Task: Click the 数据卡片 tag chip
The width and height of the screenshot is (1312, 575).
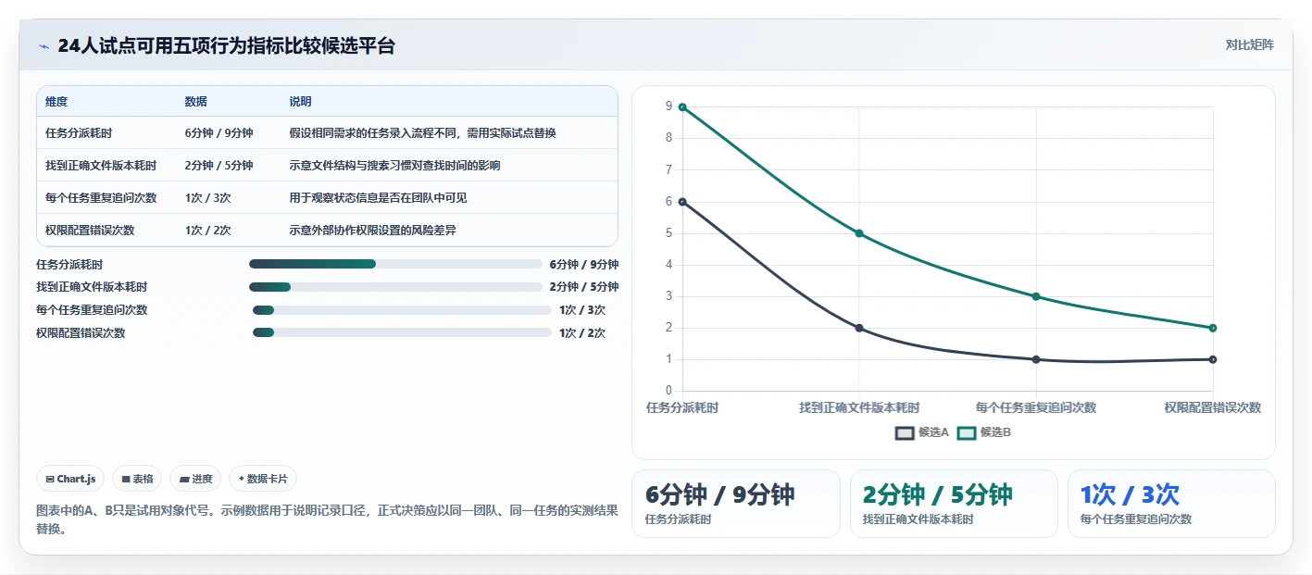Action: (263, 479)
